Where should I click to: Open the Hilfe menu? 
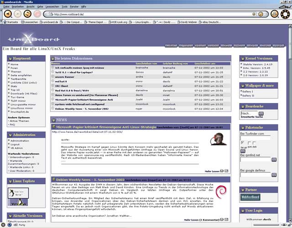pos(83,6)
